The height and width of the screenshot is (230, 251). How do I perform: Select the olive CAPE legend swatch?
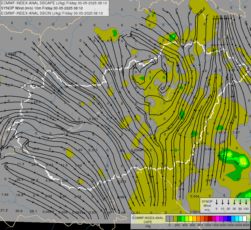[175, 219]
